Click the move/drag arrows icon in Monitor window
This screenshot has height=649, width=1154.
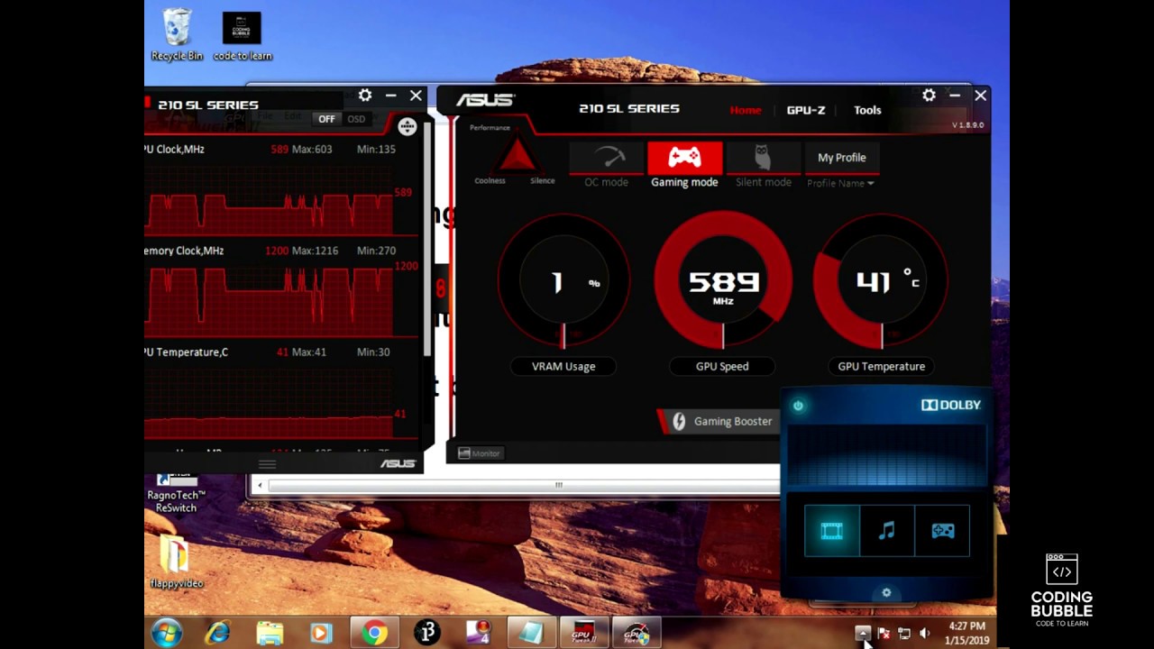[x=407, y=127]
